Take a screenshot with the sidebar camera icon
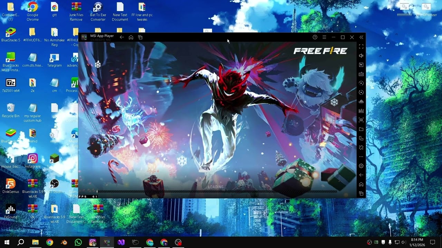Viewport: 442px width, 248px height. click(361, 120)
